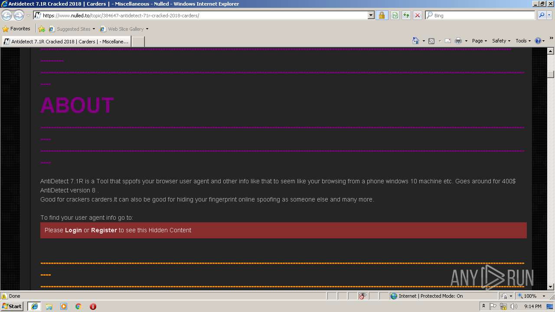View the security report lock icon
Viewport: 555px width, 312px height.
click(x=382, y=16)
